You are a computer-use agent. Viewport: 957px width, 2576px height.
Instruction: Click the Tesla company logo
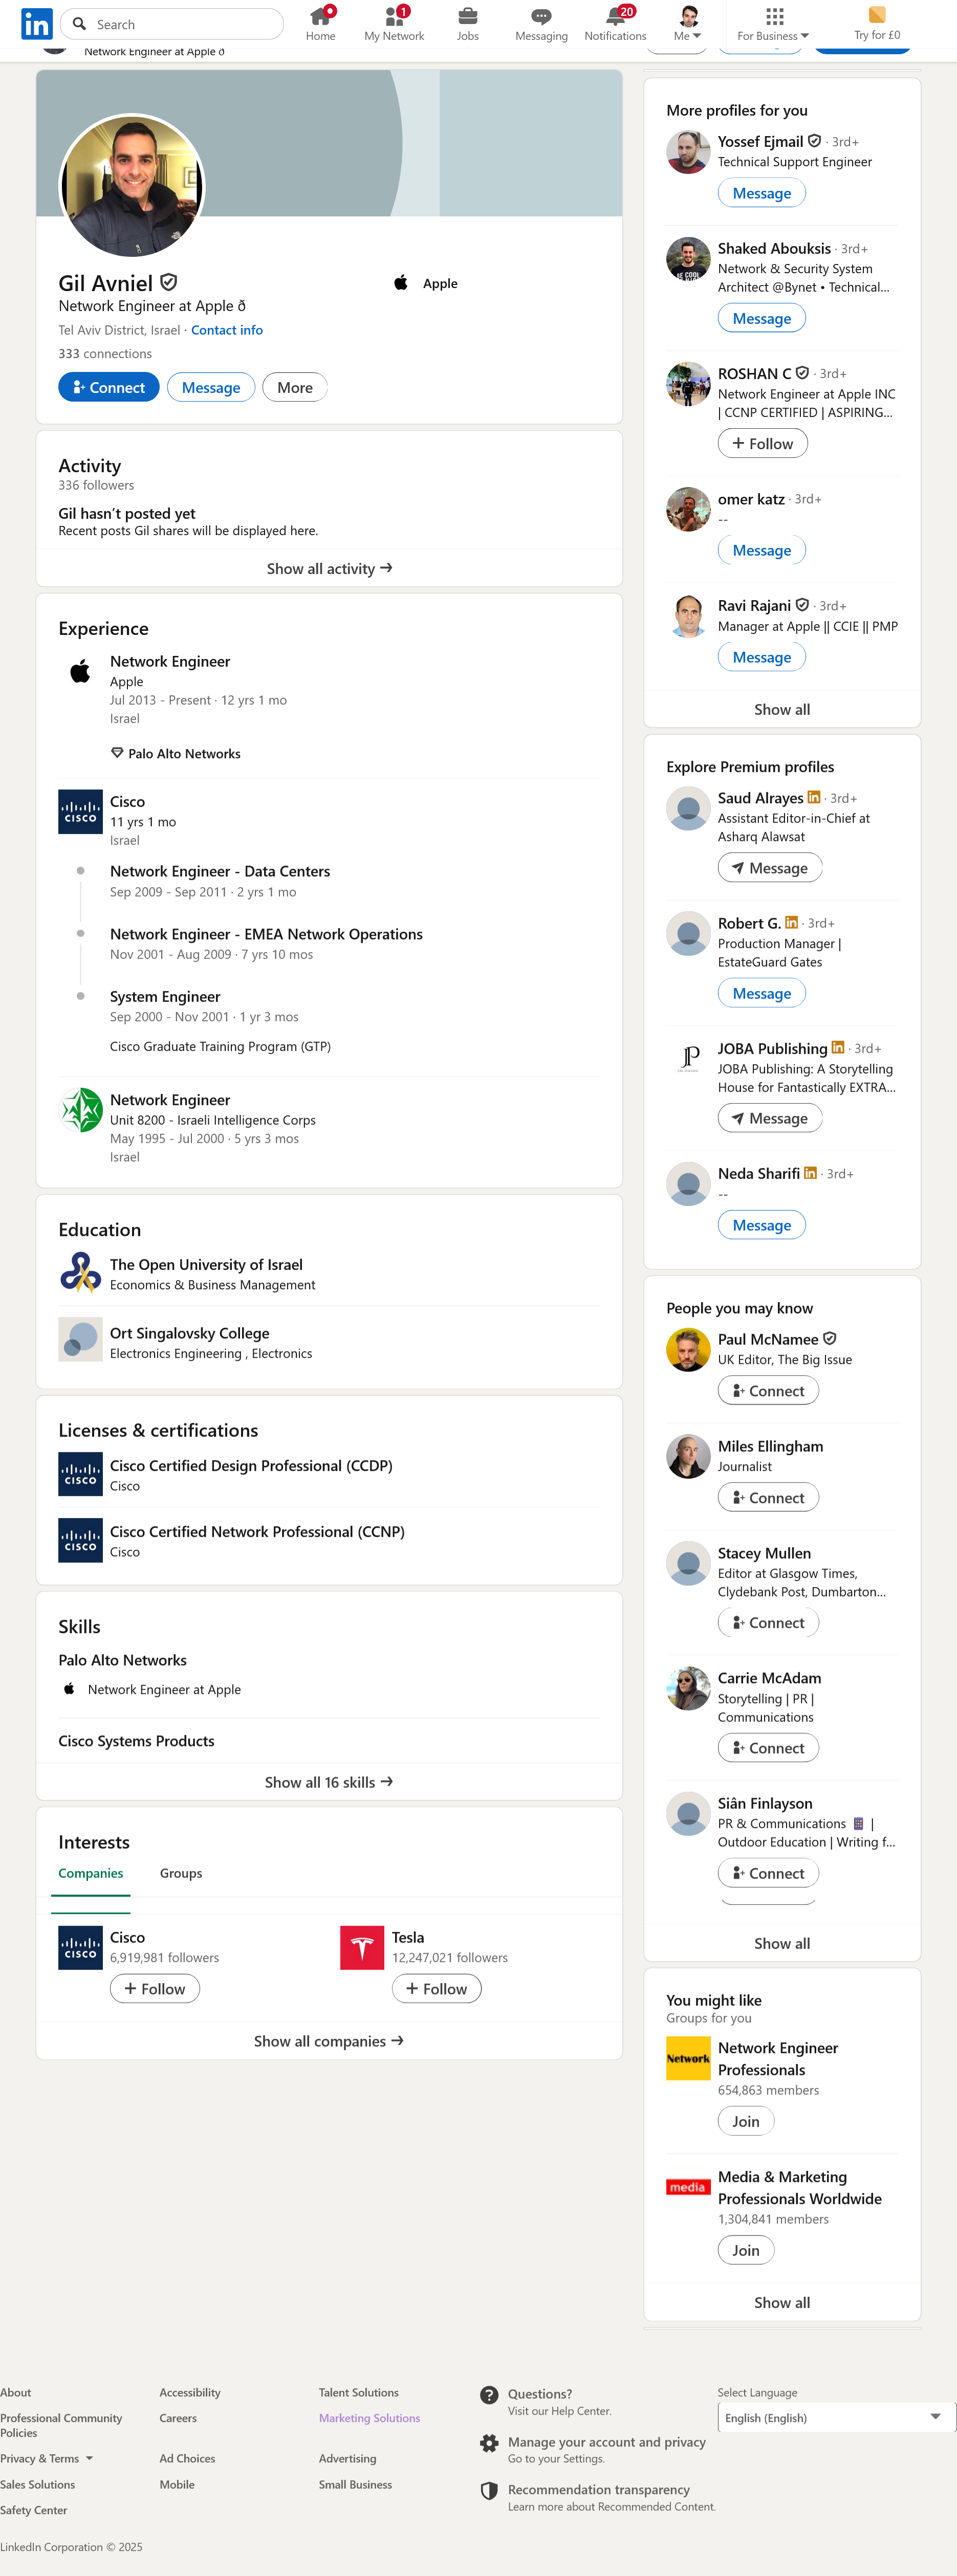click(x=362, y=1947)
